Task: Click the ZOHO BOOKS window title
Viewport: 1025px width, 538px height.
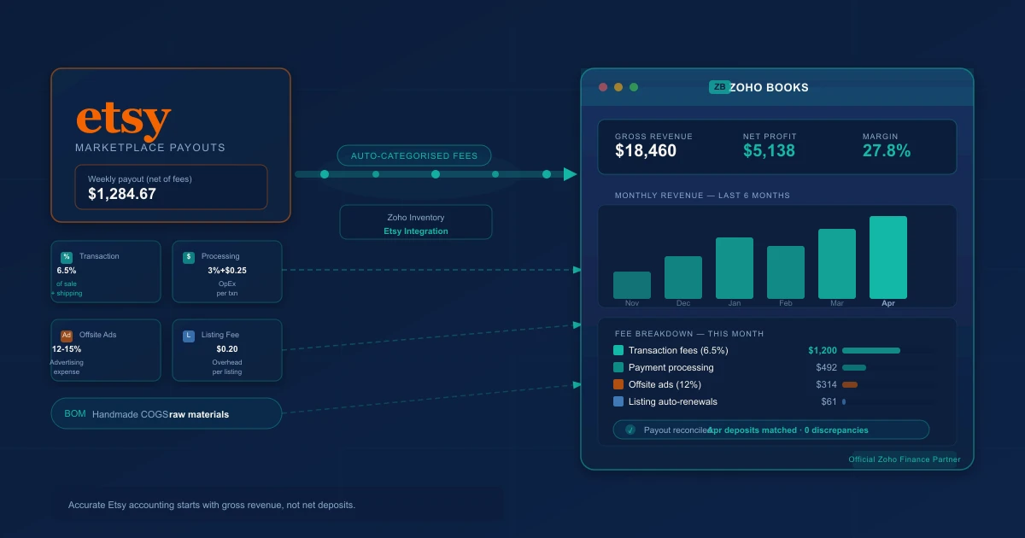Action: click(770, 87)
